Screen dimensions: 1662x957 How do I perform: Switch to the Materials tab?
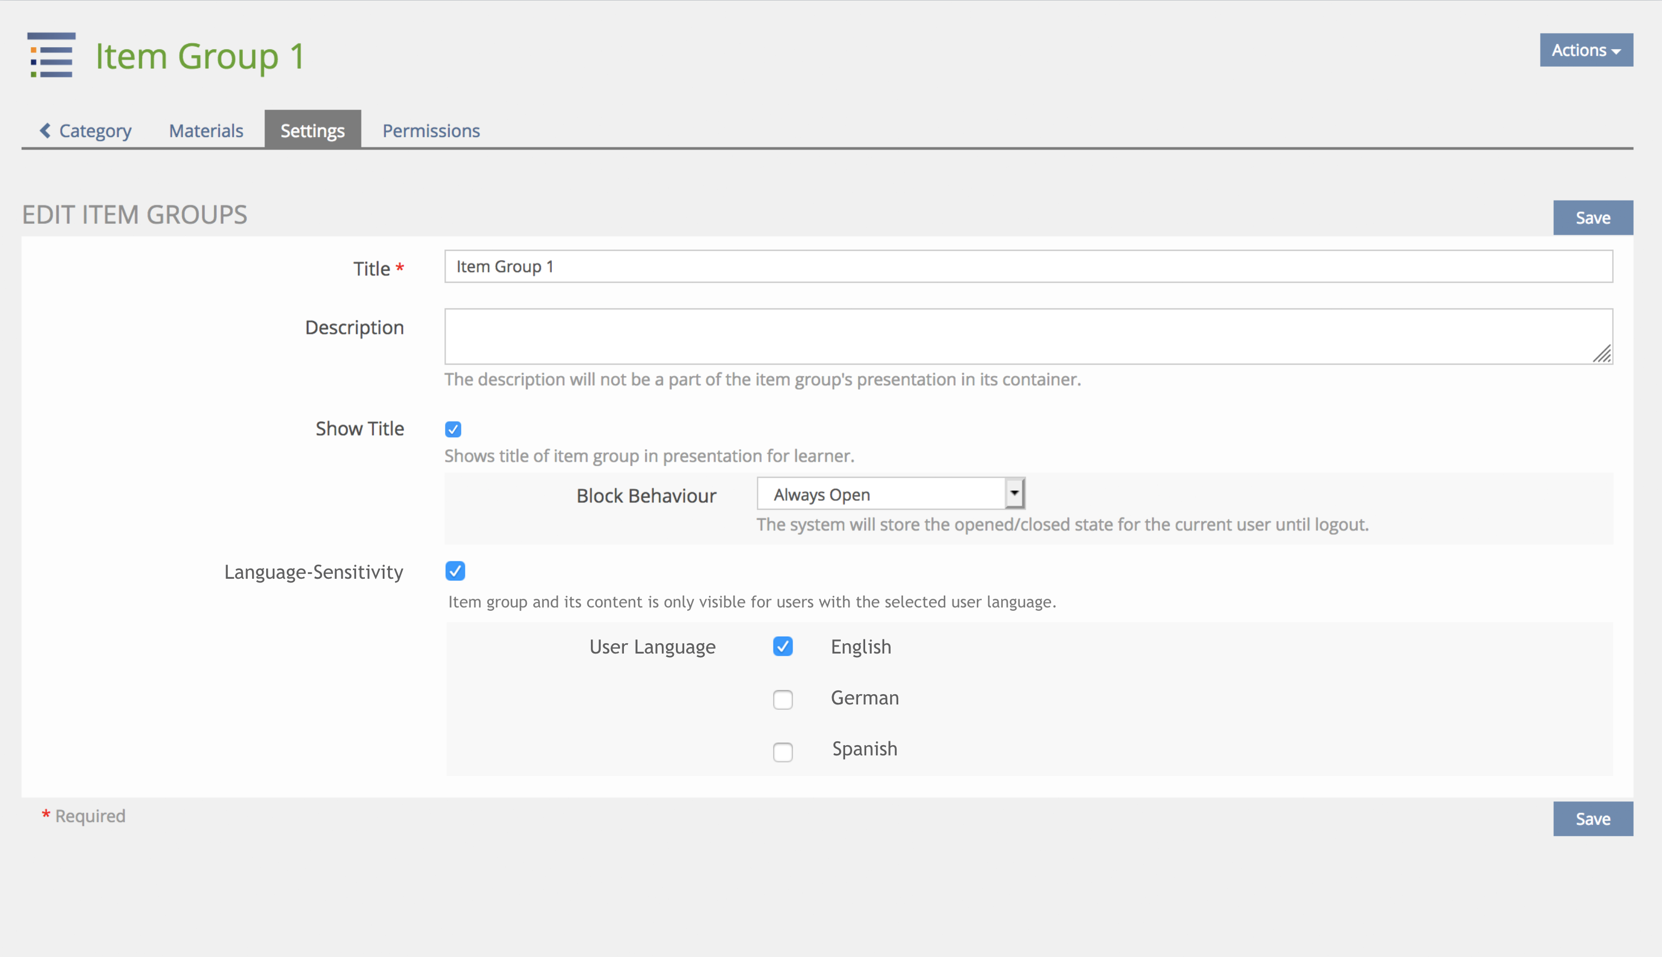tap(206, 131)
